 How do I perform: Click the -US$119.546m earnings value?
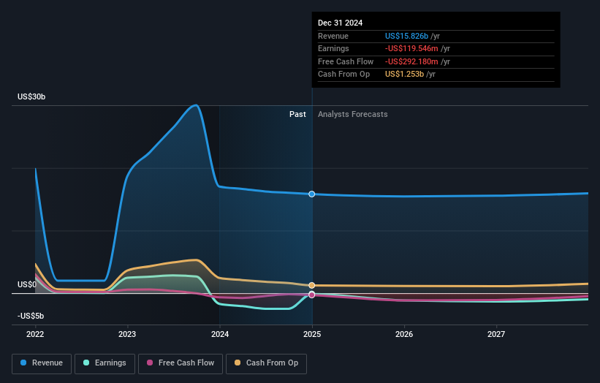click(x=411, y=48)
